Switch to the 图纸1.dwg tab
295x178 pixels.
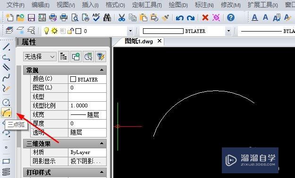pos(139,41)
